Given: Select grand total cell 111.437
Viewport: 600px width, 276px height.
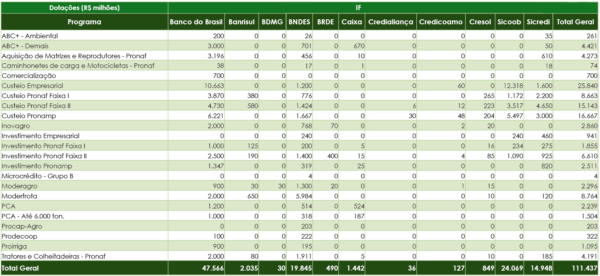Looking at the screenshot, I should pyautogui.click(x=576, y=268).
